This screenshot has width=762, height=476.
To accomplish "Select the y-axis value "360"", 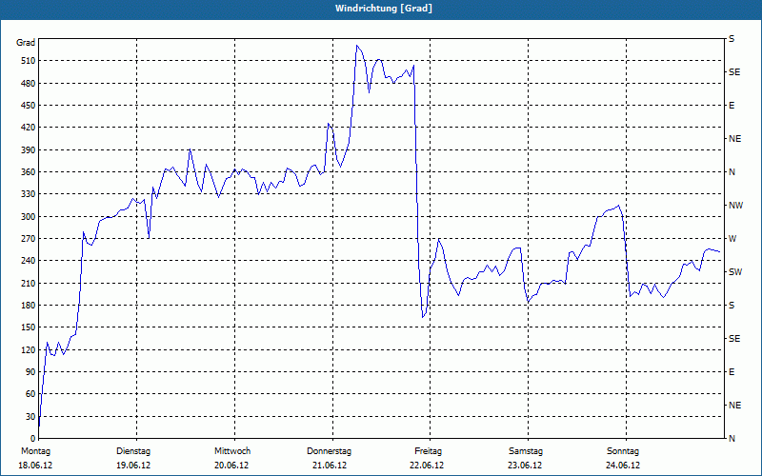I will (29, 172).
